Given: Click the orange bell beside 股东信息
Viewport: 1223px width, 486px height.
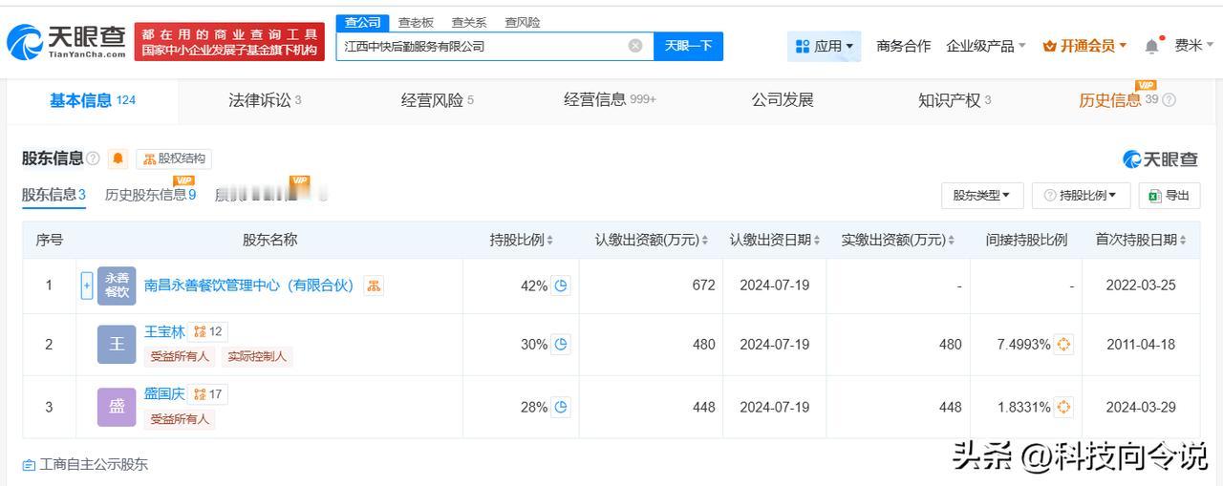Looking at the screenshot, I should tap(118, 158).
